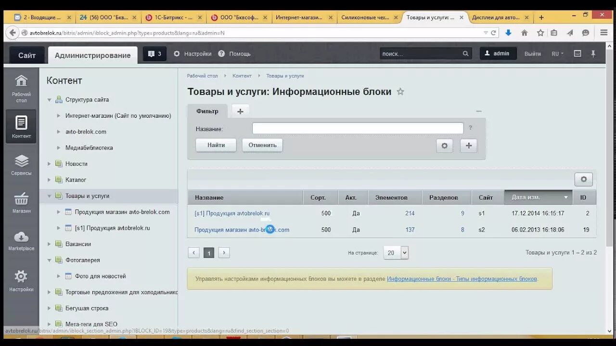
Task: Click the Отменить button
Action: click(262, 145)
